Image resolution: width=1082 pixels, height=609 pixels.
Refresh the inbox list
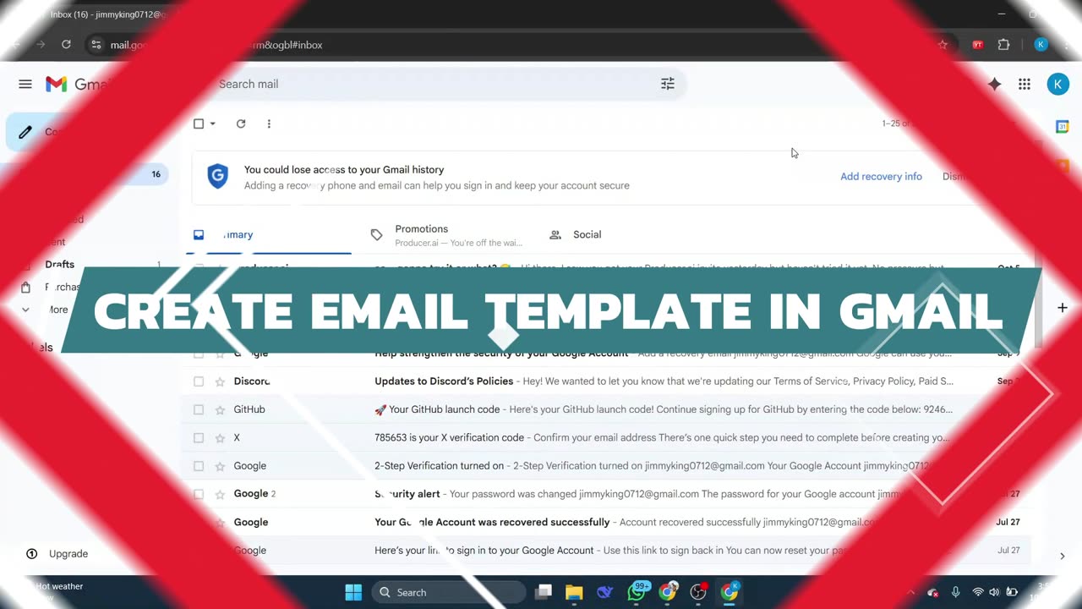241,123
